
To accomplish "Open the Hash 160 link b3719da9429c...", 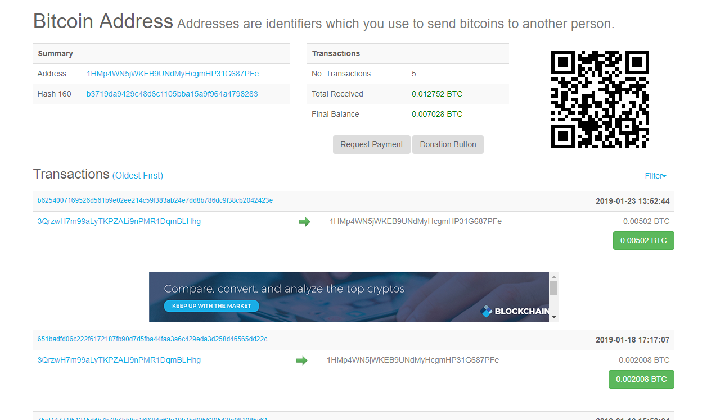I will 172,94.
